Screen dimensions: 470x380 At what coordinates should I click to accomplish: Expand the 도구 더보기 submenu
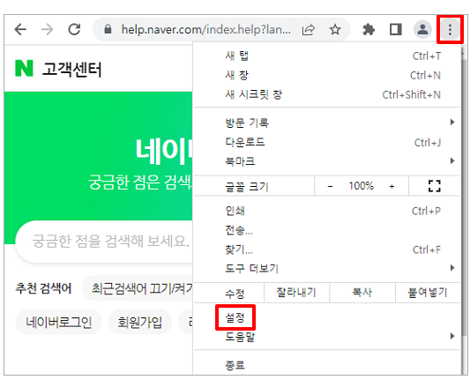point(327,268)
